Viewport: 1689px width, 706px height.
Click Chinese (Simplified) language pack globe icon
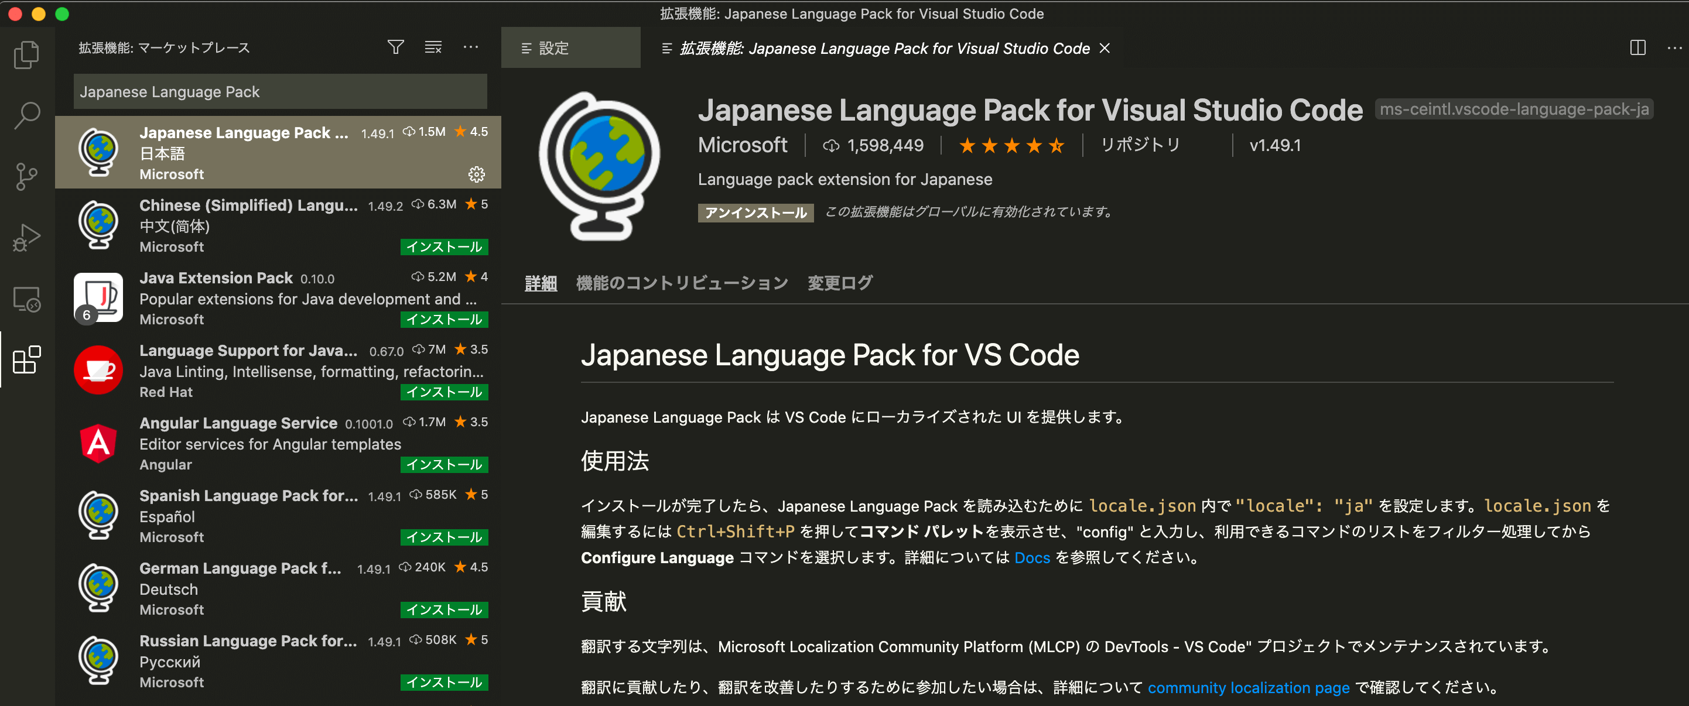(98, 225)
